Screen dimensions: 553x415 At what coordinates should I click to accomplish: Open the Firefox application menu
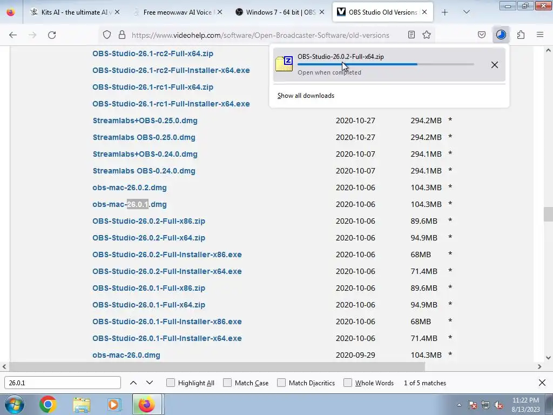(540, 35)
